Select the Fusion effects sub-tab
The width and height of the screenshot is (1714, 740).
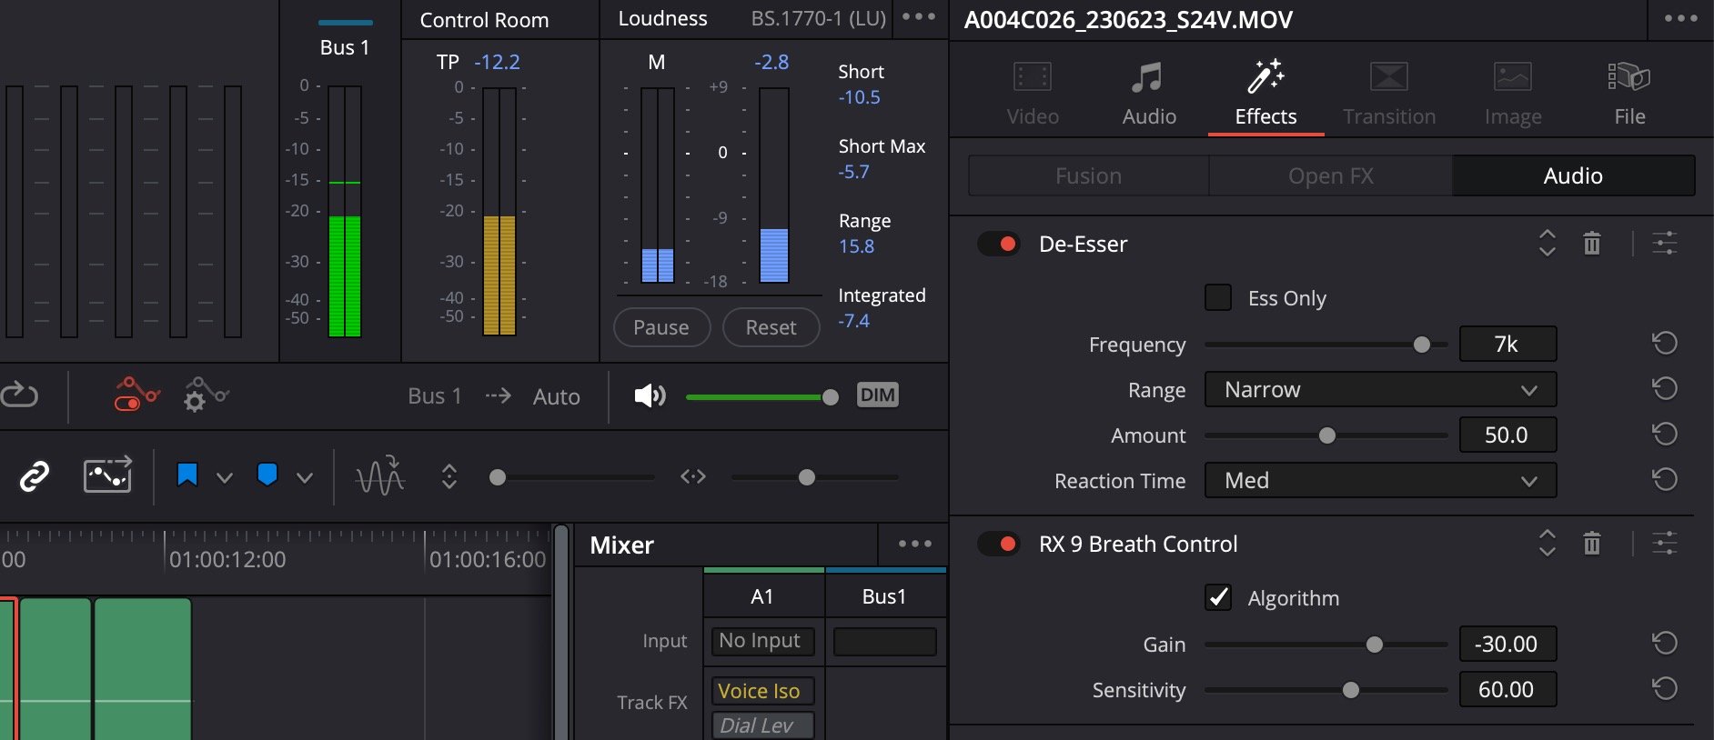pos(1088,175)
